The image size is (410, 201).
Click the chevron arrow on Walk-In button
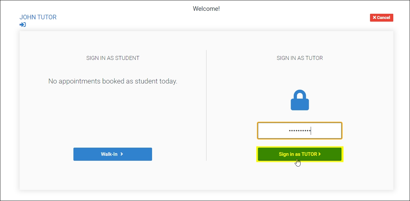pos(122,154)
